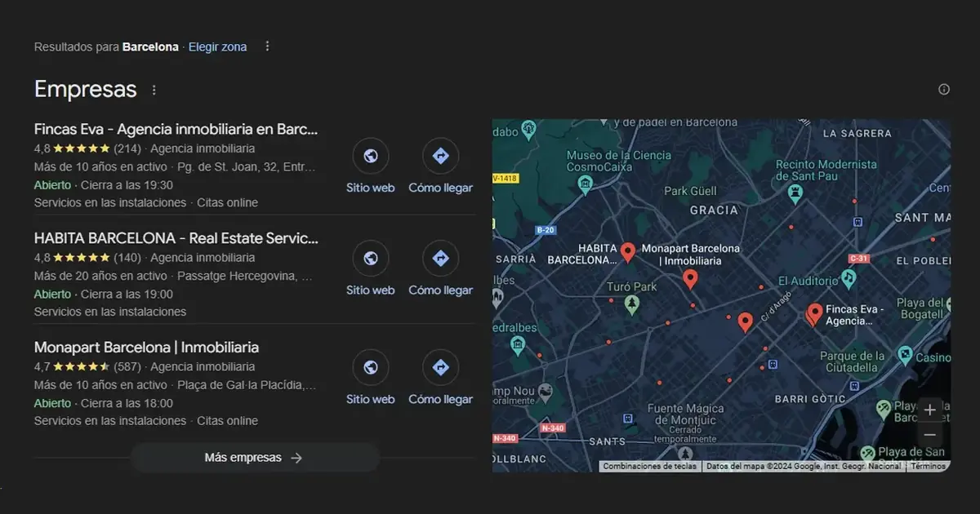The image size is (980, 514).
Task: Open the Fincas Eva business listing title
Action: [x=176, y=129]
